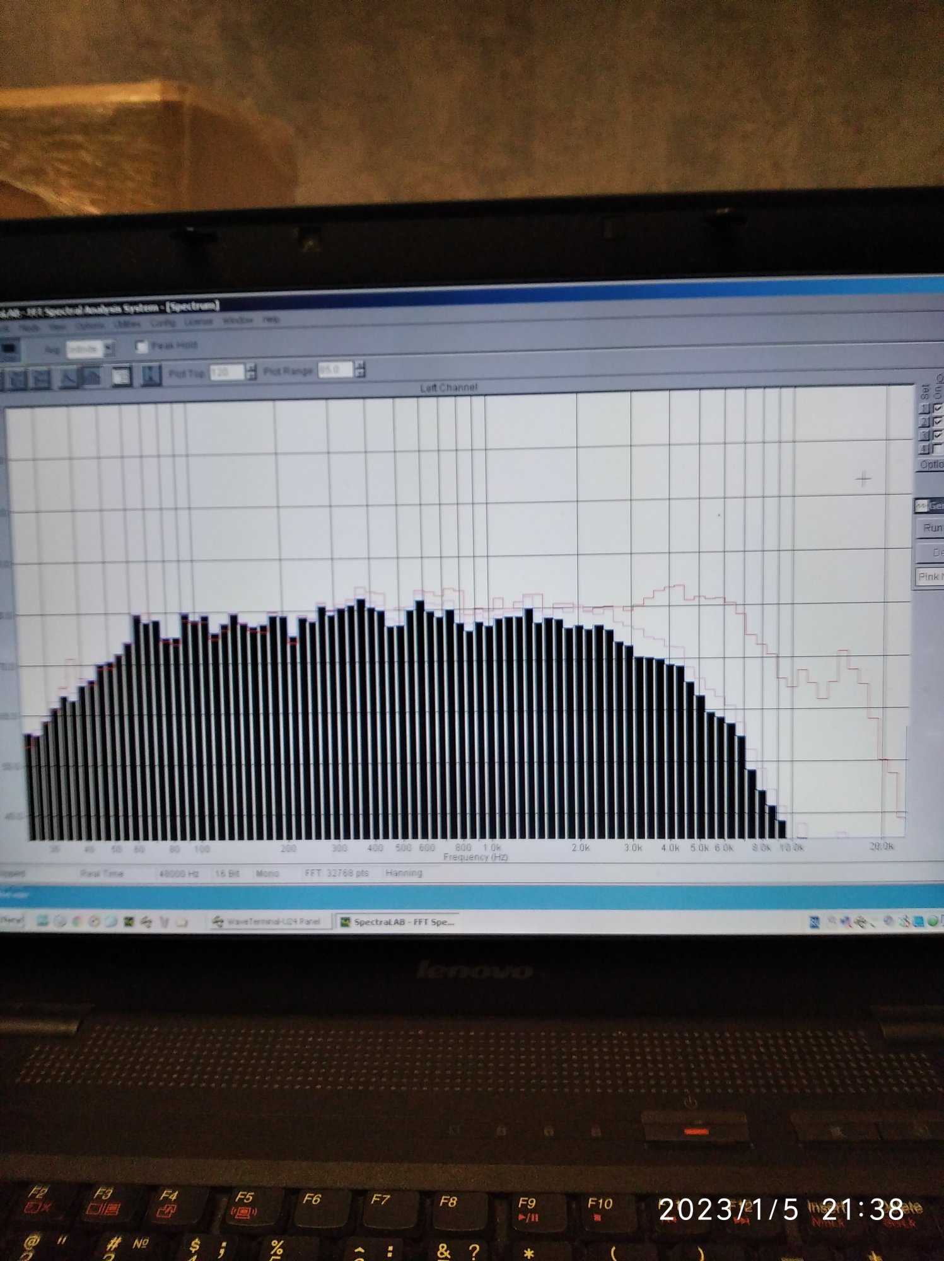Increase Plot Top with the up arrow

(251, 368)
